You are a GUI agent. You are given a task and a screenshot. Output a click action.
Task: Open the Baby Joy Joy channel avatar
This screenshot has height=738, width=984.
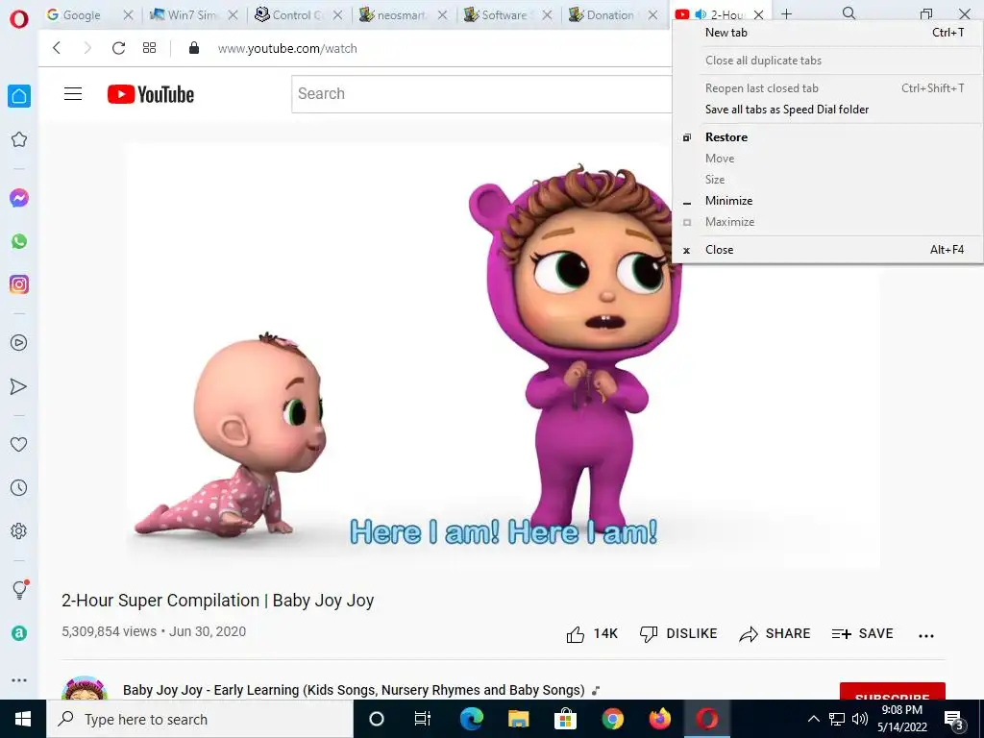pos(85,688)
